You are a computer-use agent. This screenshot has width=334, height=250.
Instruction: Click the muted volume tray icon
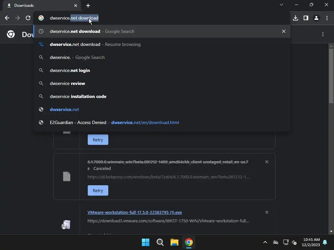tap(294, 242)
